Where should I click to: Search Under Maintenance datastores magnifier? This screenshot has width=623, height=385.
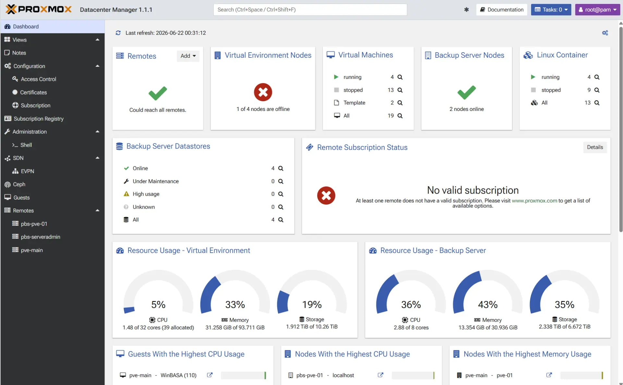[281, 181]
